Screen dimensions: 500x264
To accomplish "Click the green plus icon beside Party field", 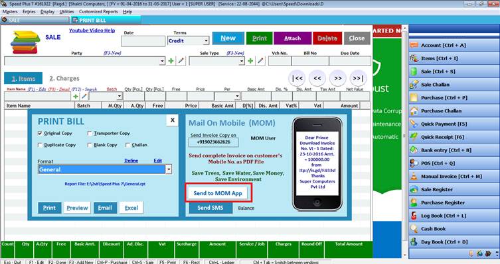I will point(171,60).
